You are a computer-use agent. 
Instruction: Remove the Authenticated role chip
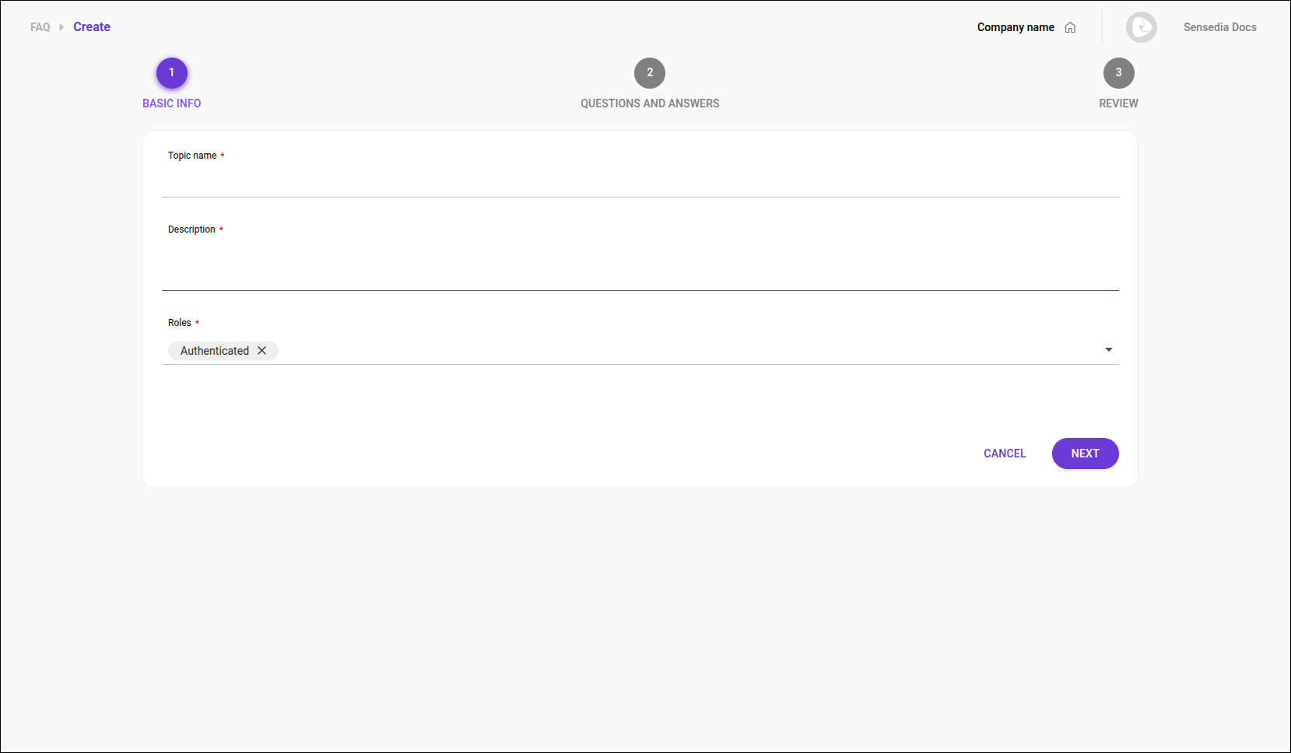tap(262, 350)
